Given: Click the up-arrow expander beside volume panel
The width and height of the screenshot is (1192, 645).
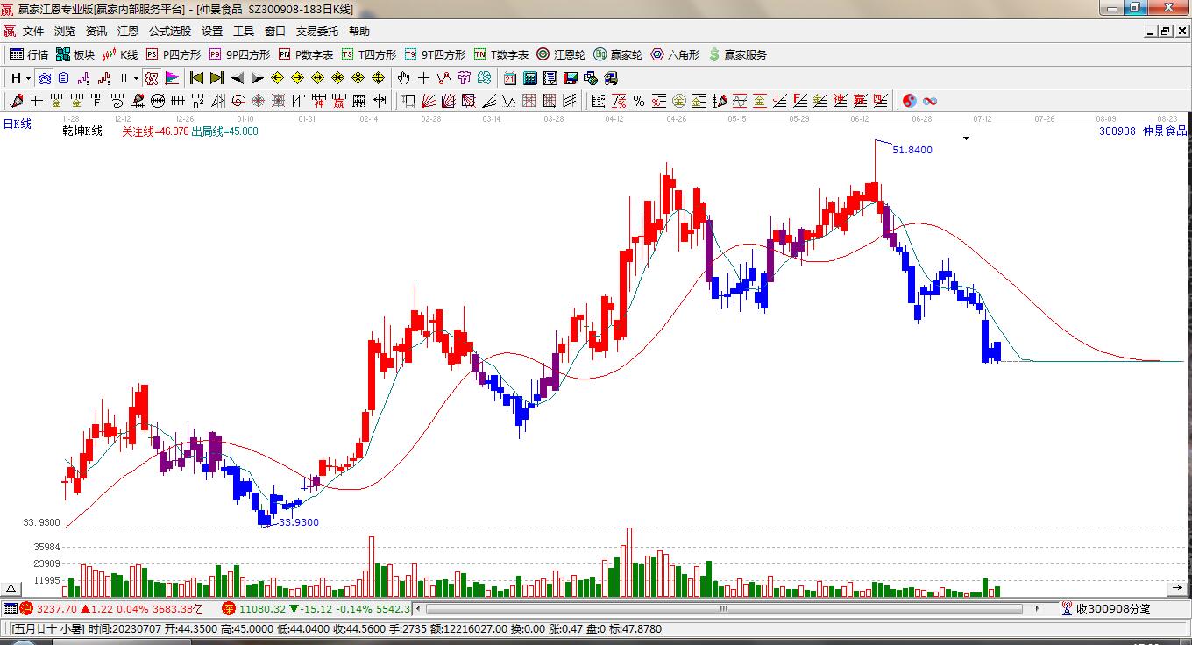Looking at the screenshot, I should coord(11,588).
